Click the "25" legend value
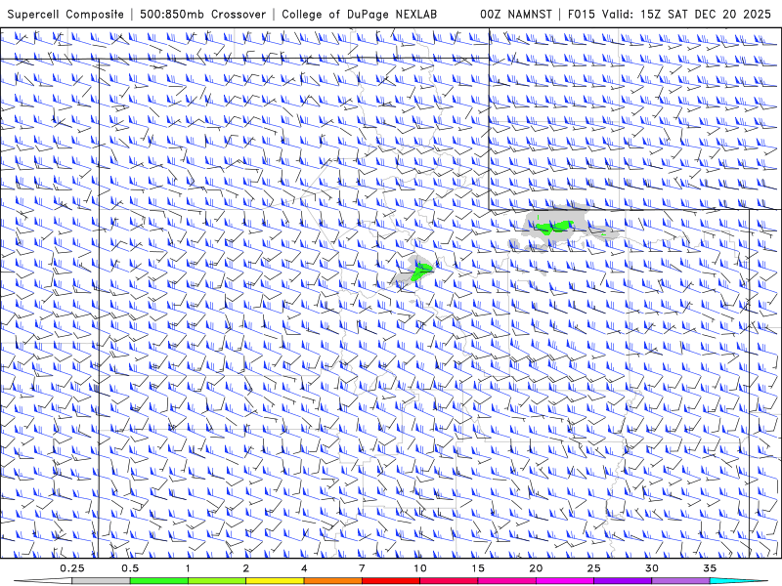782x586 pixels. (x=594, y=568)
